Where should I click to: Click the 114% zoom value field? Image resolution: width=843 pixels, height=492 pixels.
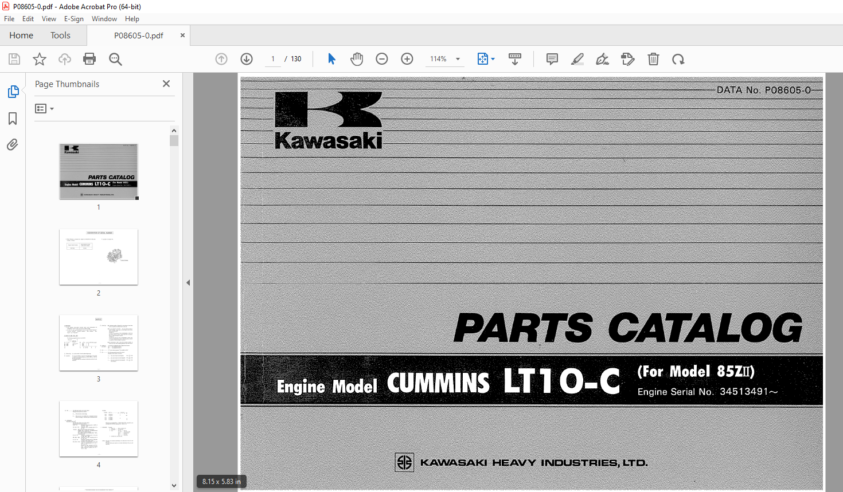439,59
